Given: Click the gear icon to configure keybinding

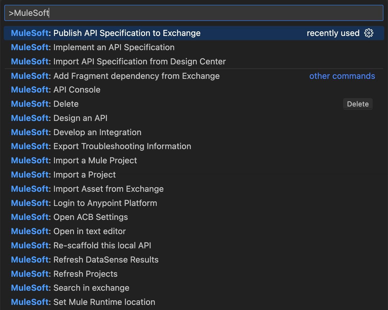Looking at the screenshot, I should click(369, 33).
